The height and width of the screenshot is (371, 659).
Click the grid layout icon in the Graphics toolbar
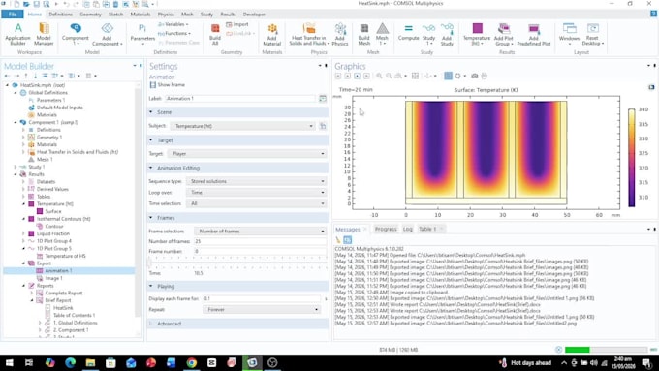(x=415, y=77)
